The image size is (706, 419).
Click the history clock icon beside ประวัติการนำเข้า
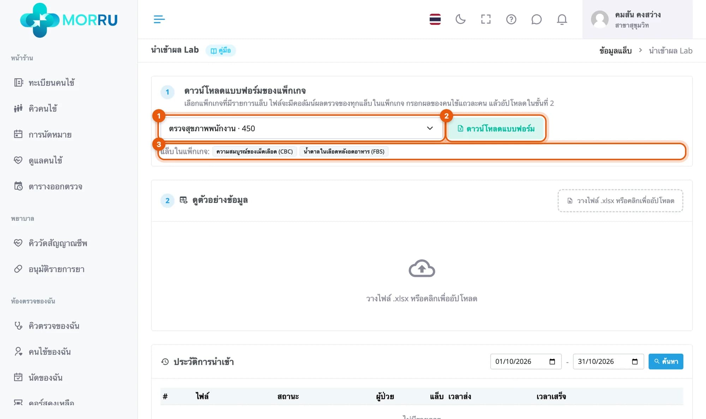point(165,362)
